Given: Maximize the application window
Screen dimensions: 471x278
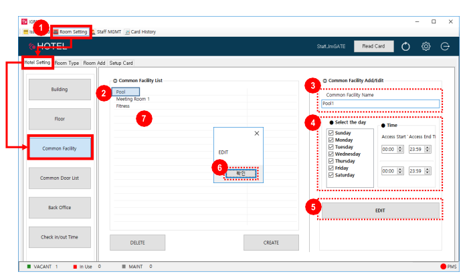Looking at the screenshot, I should (434, 21).
